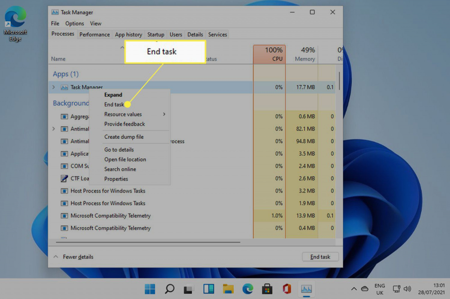Open the Options menu
The image size is (450, 299).
(74, 23)
